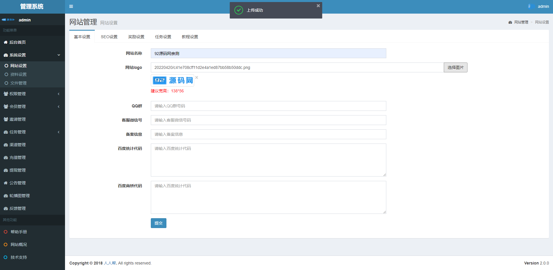The image size is (553, 270).
Task: Click the red circle 帮助手册 icon
Action: click(5, 232)
